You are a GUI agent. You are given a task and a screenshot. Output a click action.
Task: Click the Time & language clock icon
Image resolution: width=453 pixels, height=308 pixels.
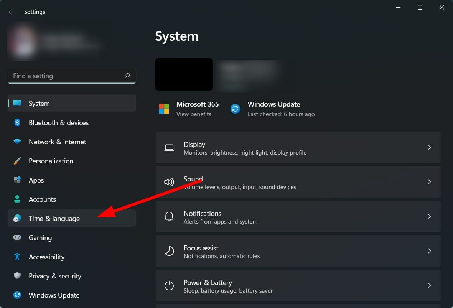click(x=17, y=218)
